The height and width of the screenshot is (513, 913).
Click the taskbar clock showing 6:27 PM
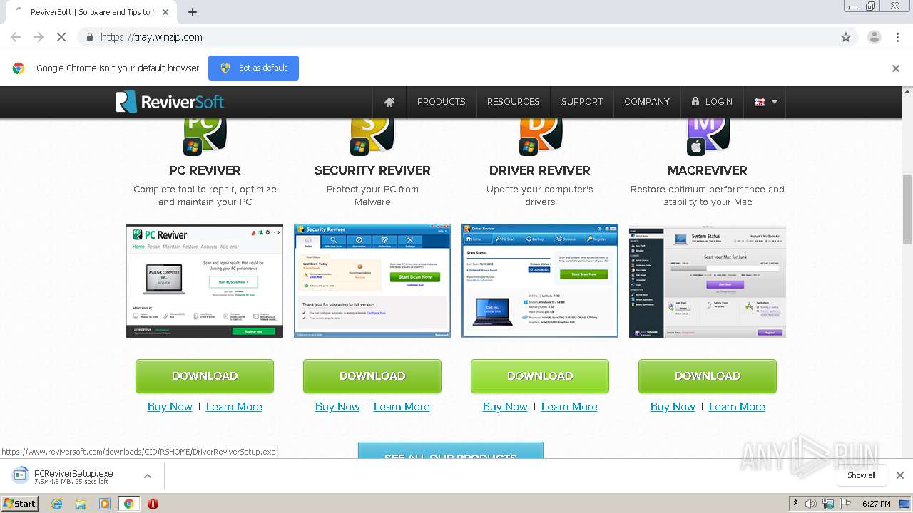(876, 504)
